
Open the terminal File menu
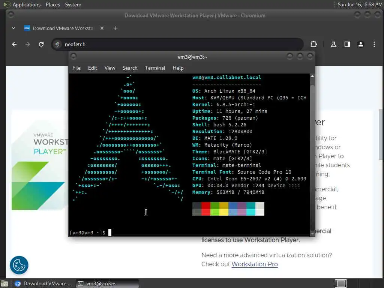76,68
